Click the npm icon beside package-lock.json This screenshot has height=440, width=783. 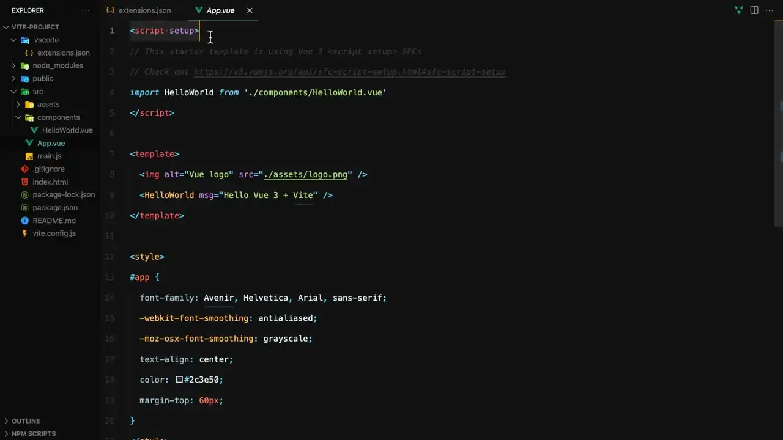tap(24, 195)
